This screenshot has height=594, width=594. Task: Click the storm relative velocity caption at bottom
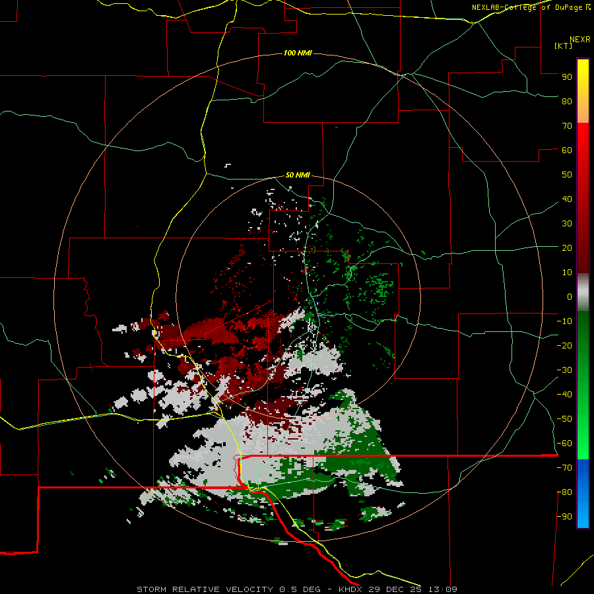coord(296,589)
